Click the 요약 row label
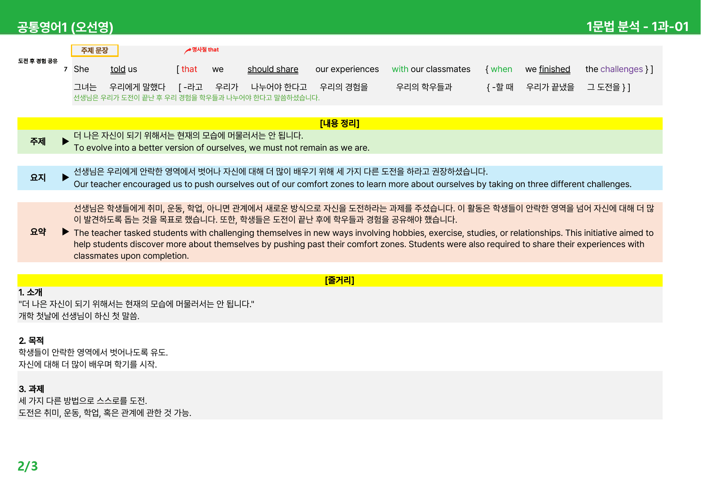The width and height of the screenshot is (701, 495). click(x=38, y=232)
